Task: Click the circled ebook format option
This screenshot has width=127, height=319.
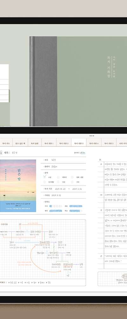Action: tap(83, 153)
